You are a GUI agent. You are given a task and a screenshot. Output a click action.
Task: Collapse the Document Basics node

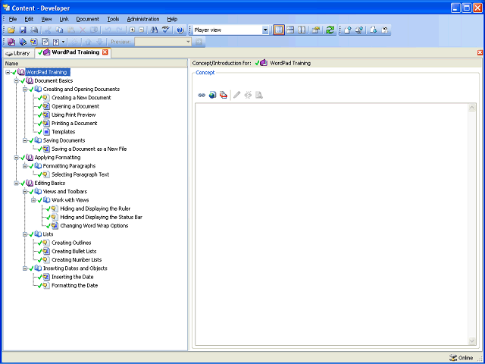pos(17,81)
